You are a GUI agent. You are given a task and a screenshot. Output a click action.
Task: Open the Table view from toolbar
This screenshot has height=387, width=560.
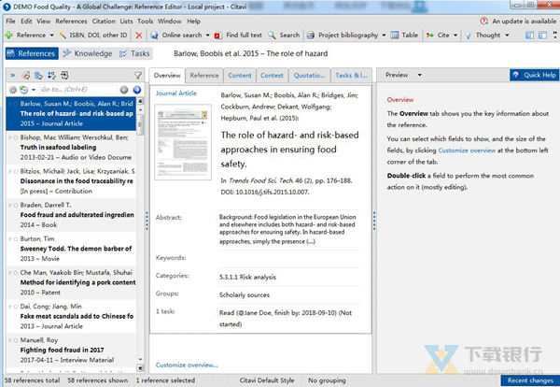404,35
